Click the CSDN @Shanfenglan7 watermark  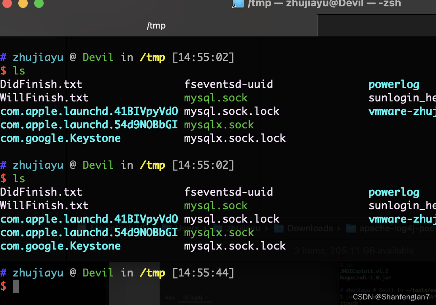391,297
